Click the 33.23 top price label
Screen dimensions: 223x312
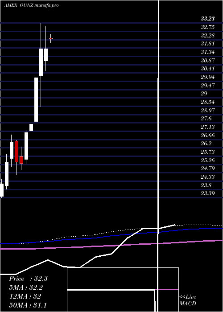point(208,19)
